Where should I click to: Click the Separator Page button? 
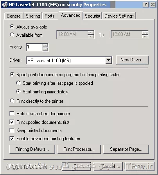(x=126, y=149)
